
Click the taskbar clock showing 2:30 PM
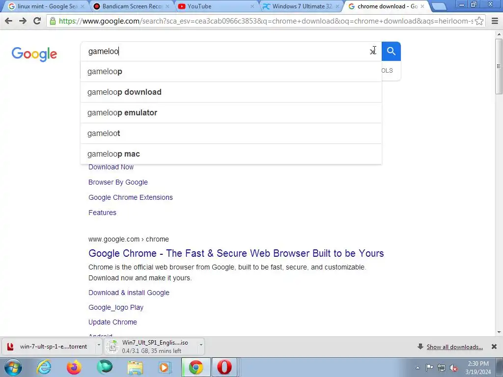(x=478, y=368)
